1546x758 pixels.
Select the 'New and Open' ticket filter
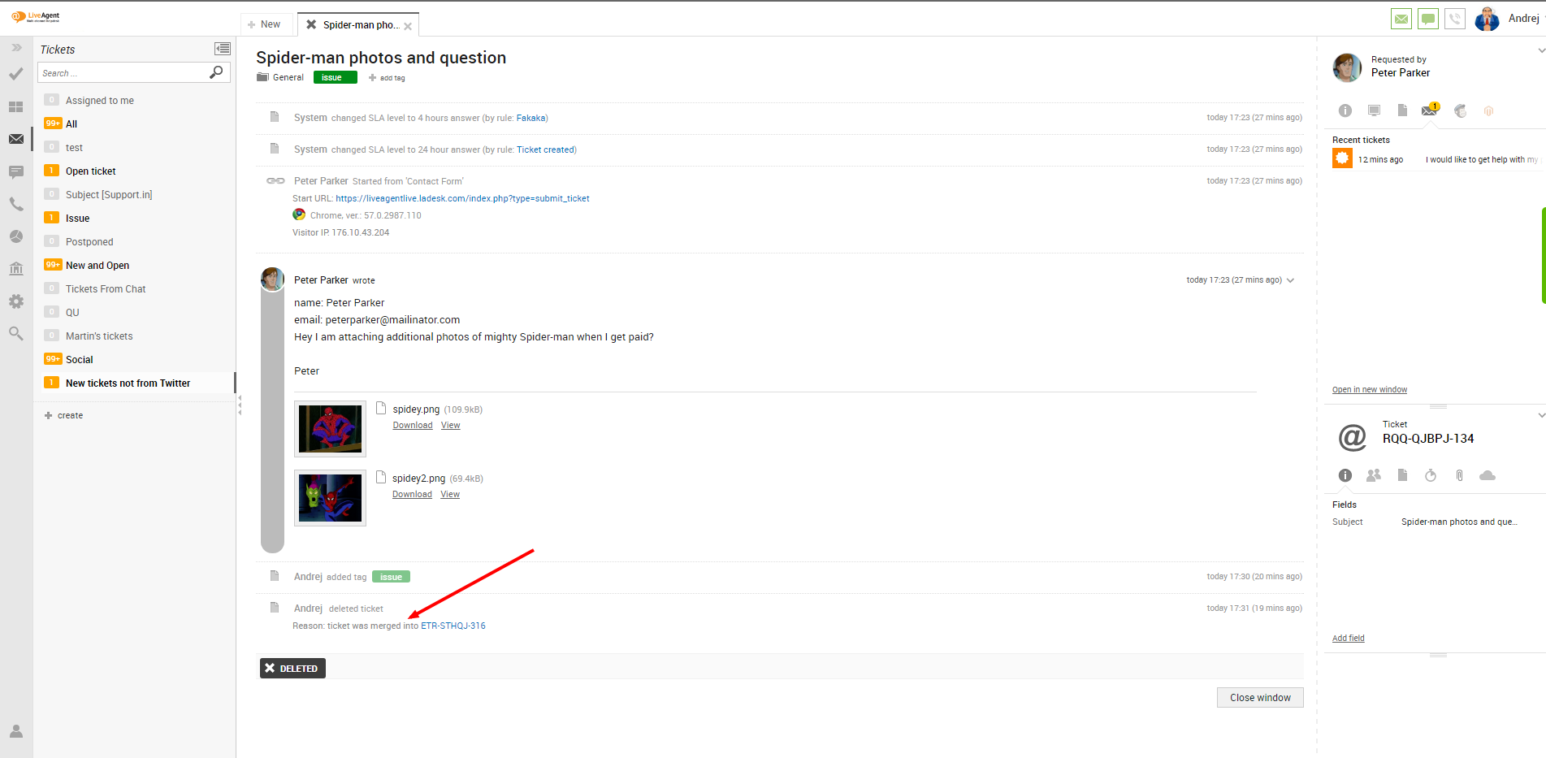click(x=97, y=266)
